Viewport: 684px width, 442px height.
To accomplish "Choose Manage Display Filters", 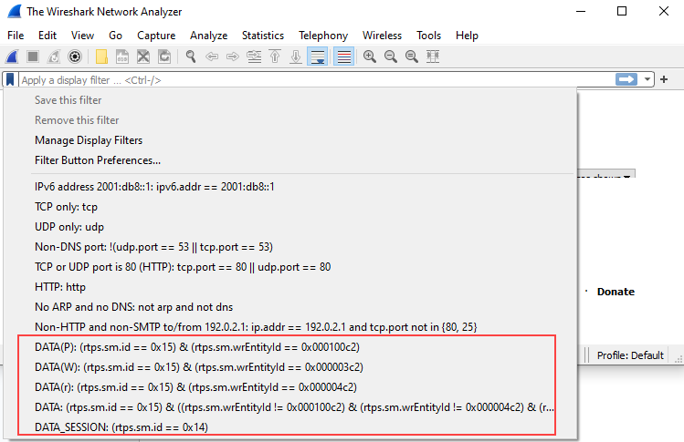I will click(89, 140).
